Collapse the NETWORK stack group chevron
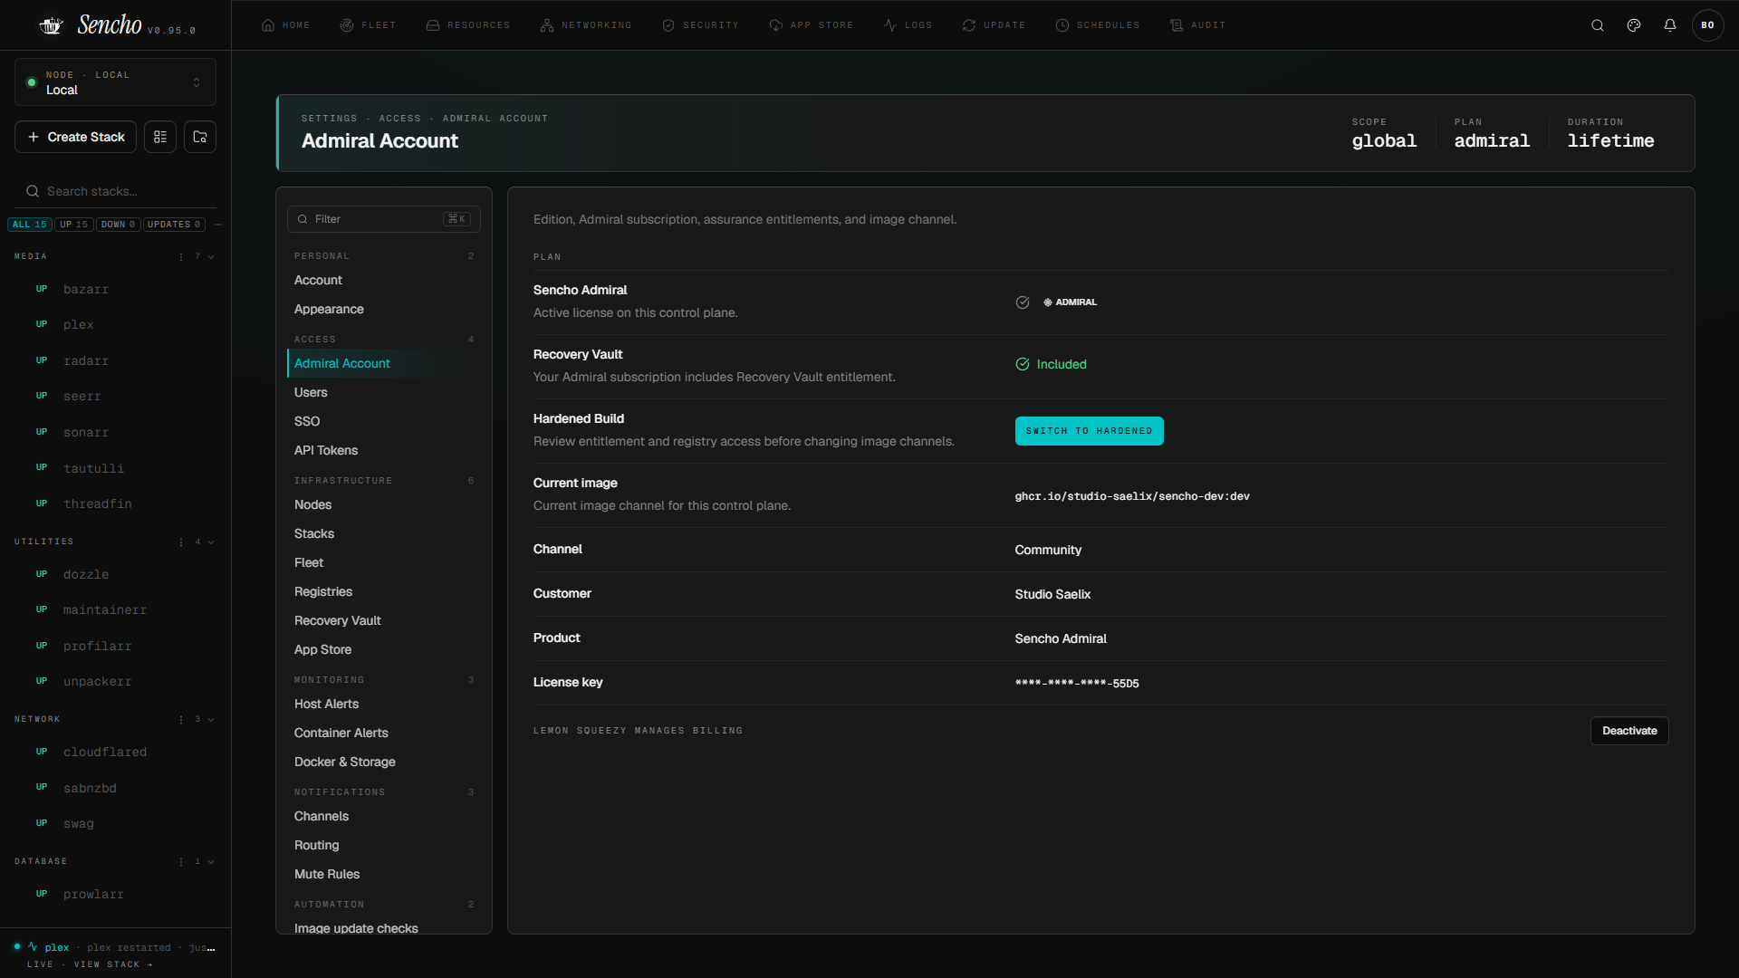 pyautogui.click(x=211, y=720)
